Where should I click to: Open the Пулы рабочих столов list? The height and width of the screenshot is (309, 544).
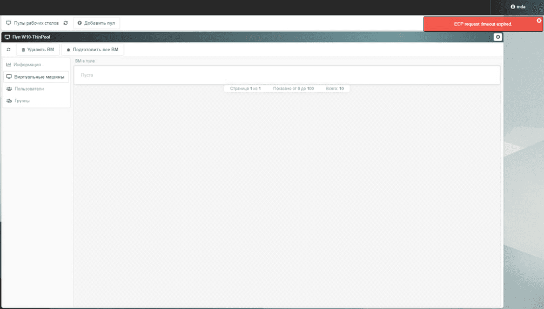click(x=36, y=23)
